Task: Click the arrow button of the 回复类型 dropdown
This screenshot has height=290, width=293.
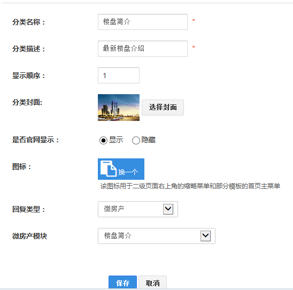Action: pyautogui.click(x=168, y=209)
